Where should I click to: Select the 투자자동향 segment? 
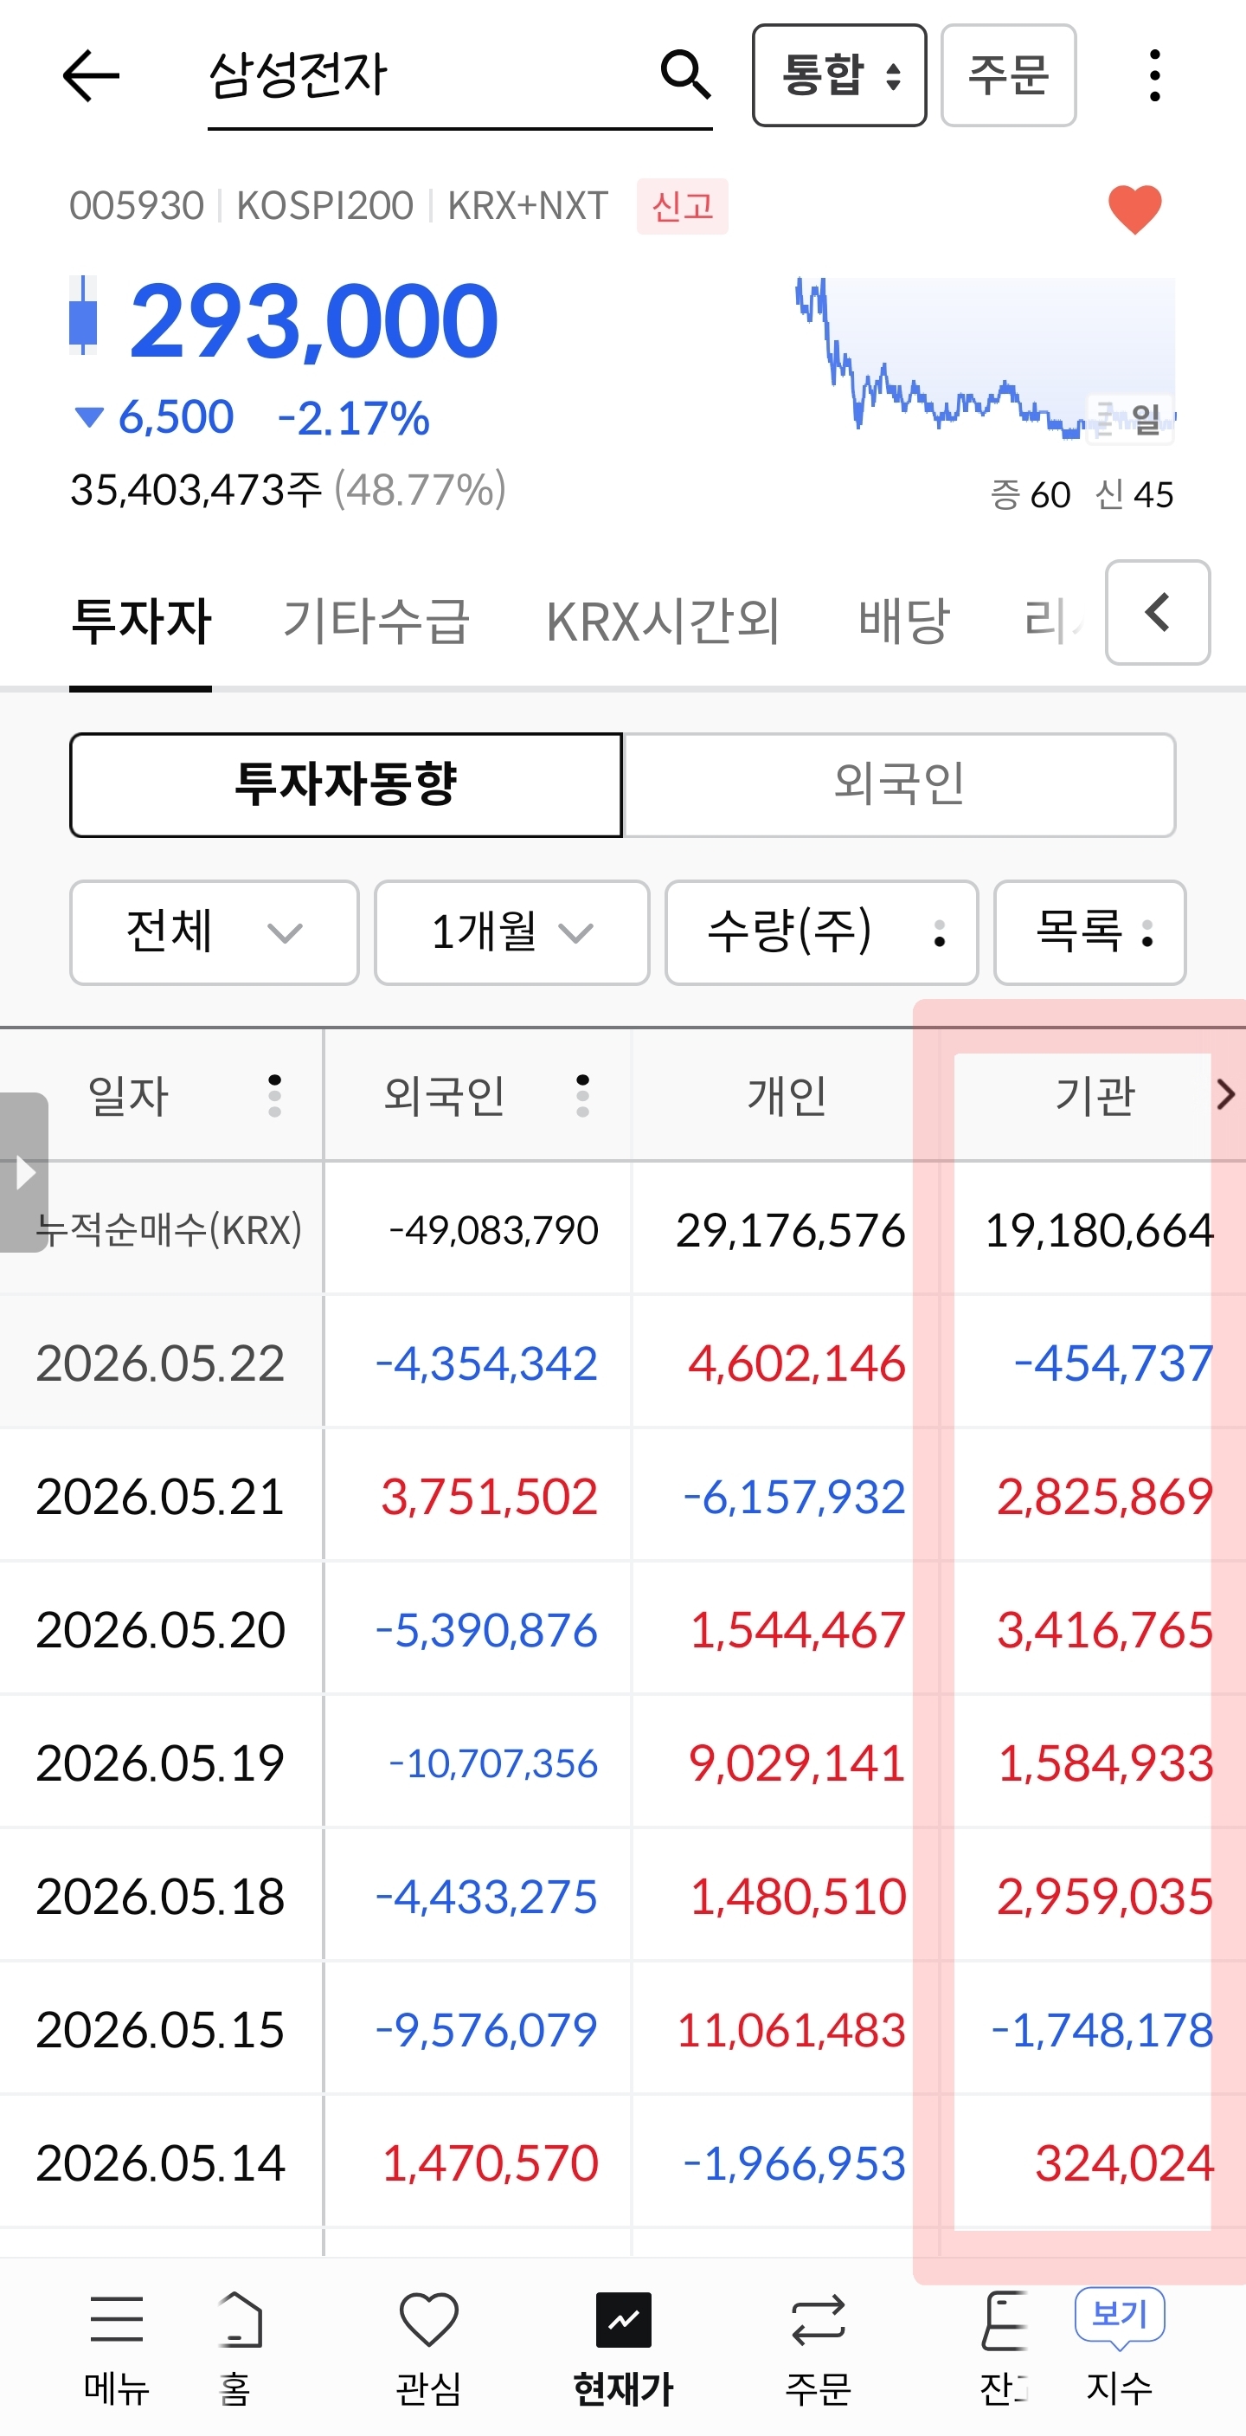click(346, 785)
